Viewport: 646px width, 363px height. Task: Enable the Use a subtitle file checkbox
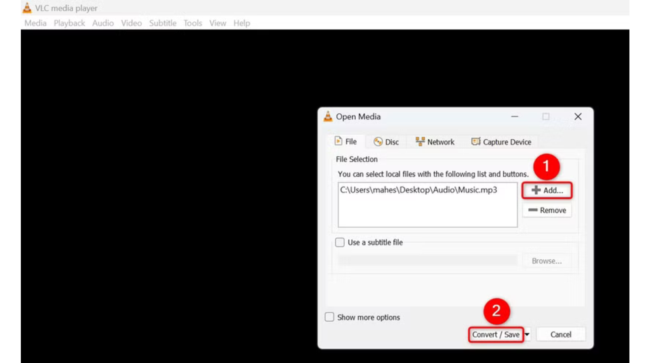click(x=339, y=242)
